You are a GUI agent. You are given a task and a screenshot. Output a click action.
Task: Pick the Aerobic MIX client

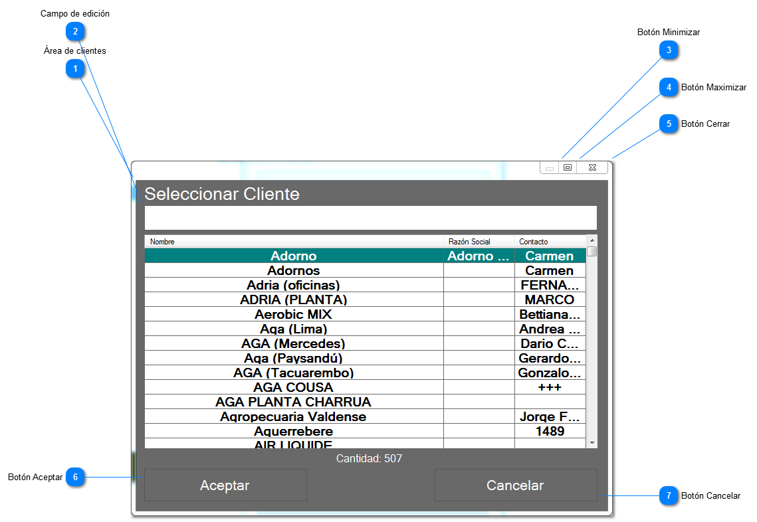(294, 314)
